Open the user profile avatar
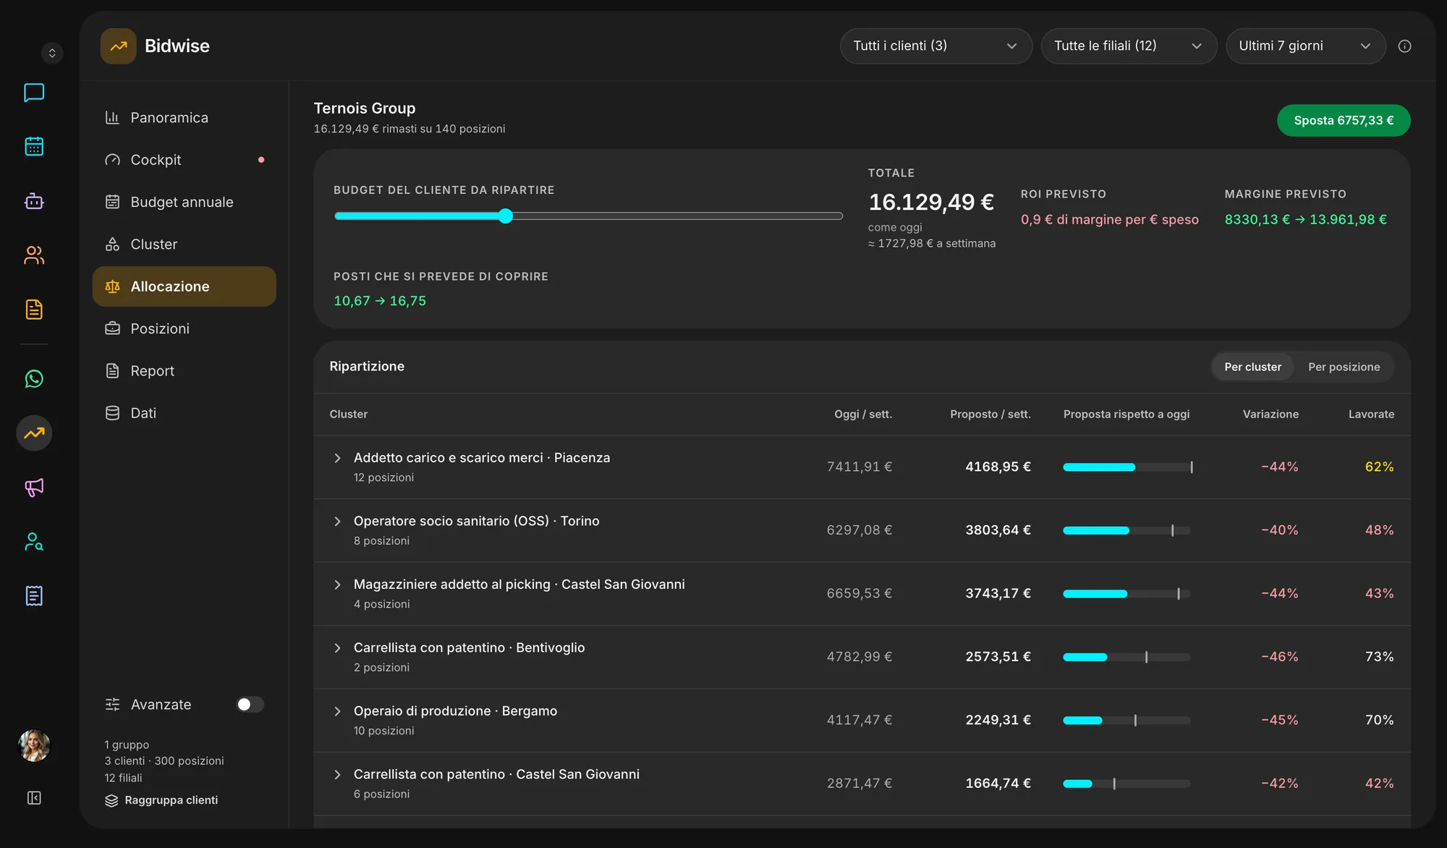The image size is (1447, 848). point(34,745)
